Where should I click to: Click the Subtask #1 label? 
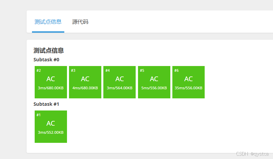46,104
